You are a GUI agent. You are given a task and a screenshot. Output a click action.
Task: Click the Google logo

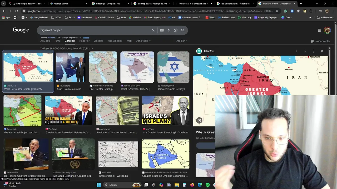click(x=21, y=30)
